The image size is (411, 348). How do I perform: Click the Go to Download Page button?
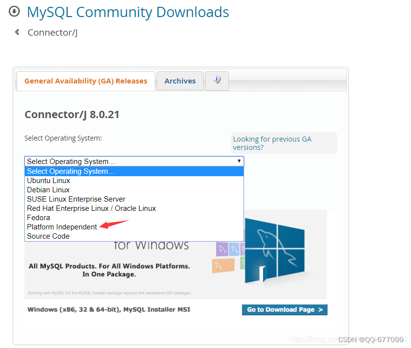285,309
